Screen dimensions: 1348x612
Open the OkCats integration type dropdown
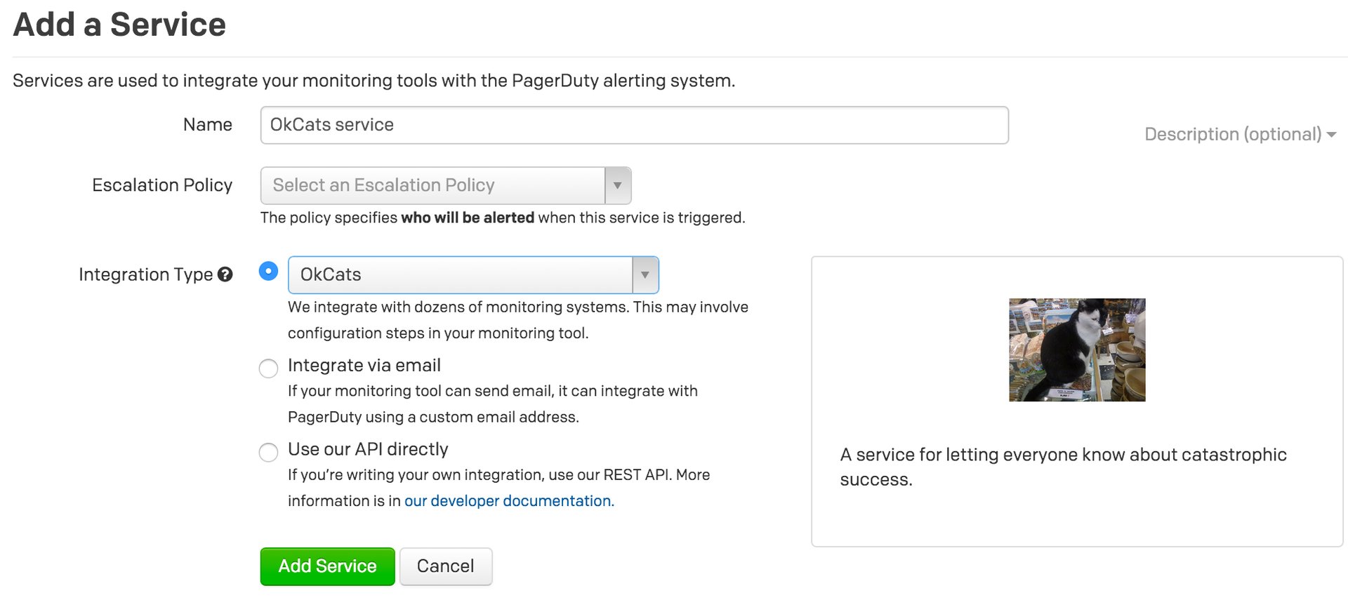click(461, 275)
